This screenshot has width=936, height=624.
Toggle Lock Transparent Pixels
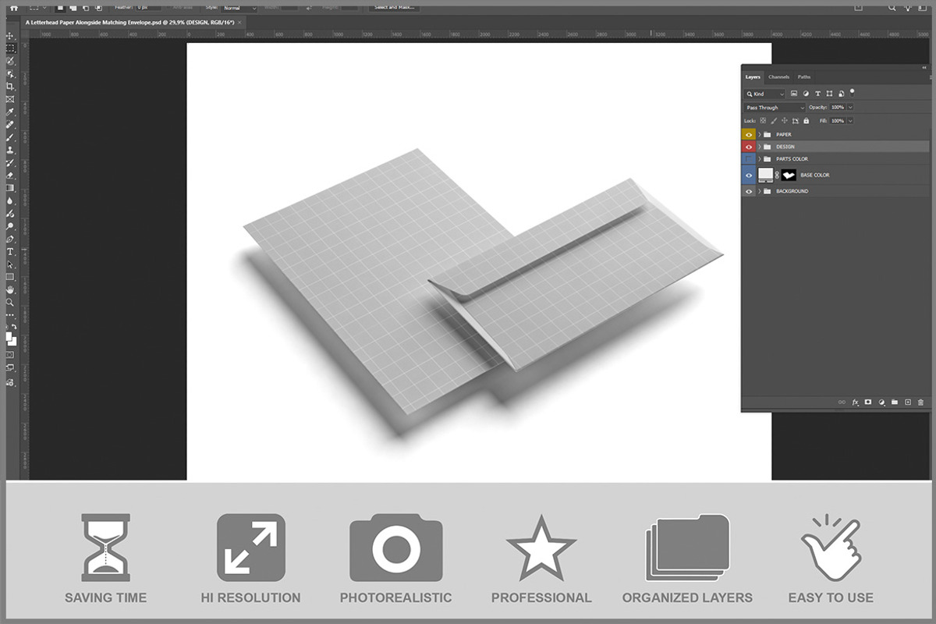pos(763,121)
